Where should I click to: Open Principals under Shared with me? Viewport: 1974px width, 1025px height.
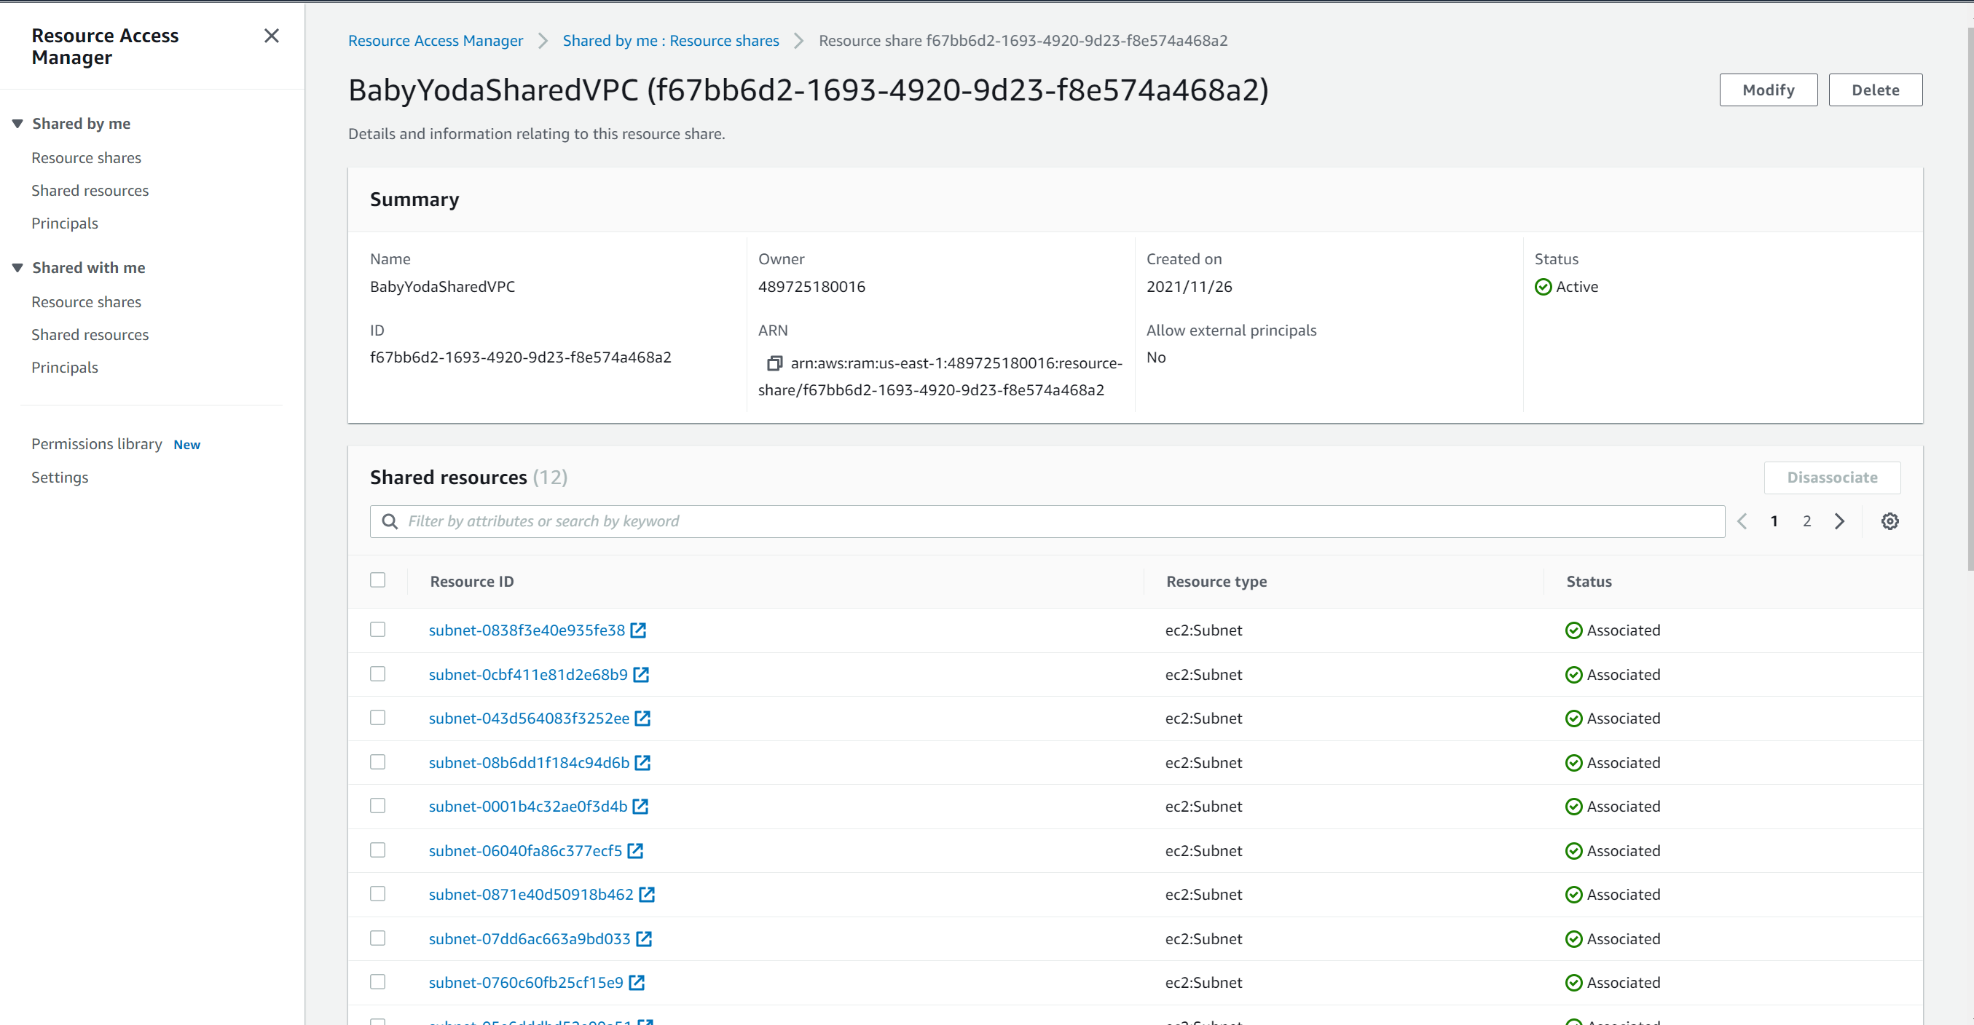click(65, 368)
